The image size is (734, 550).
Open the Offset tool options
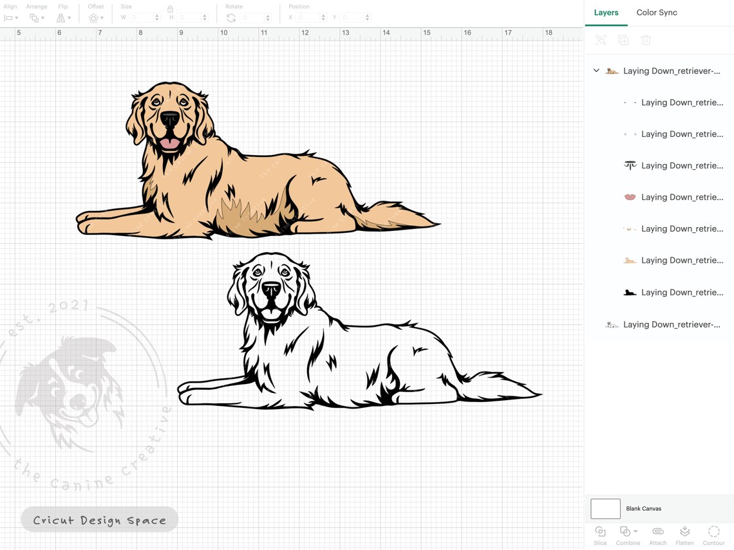(95, 17)
